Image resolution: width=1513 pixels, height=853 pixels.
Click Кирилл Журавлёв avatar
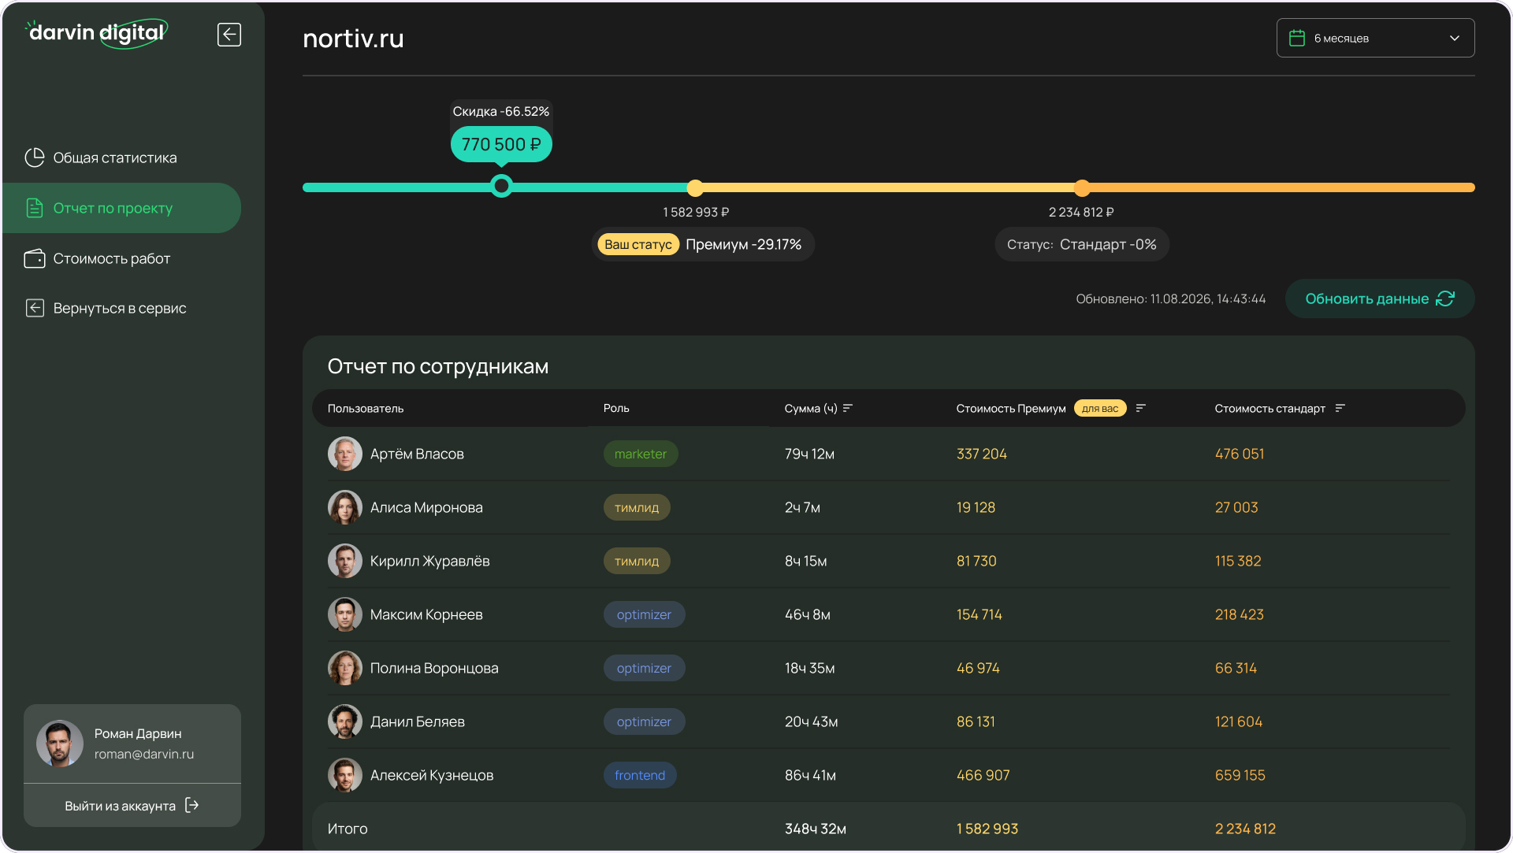pyautogui.click(x=345, y=561)
